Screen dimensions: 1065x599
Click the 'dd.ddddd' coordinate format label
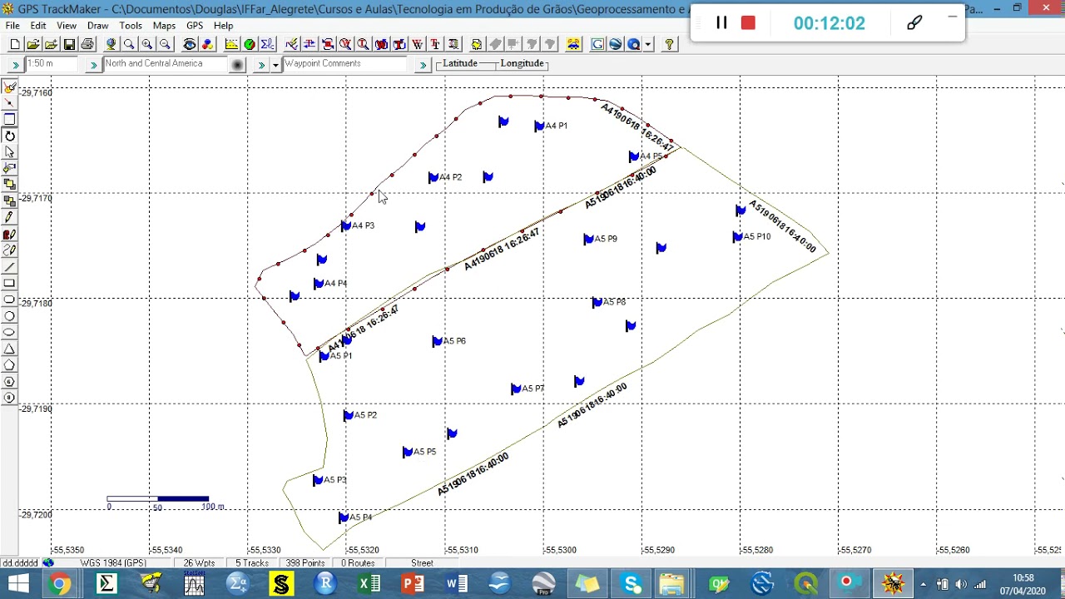click(19, 563)
